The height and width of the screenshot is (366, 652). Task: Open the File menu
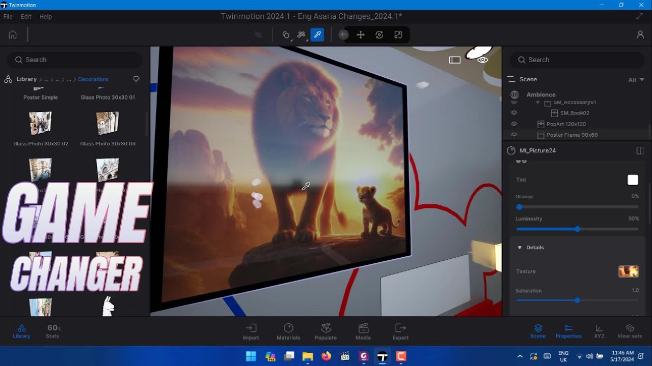point(8,16)
